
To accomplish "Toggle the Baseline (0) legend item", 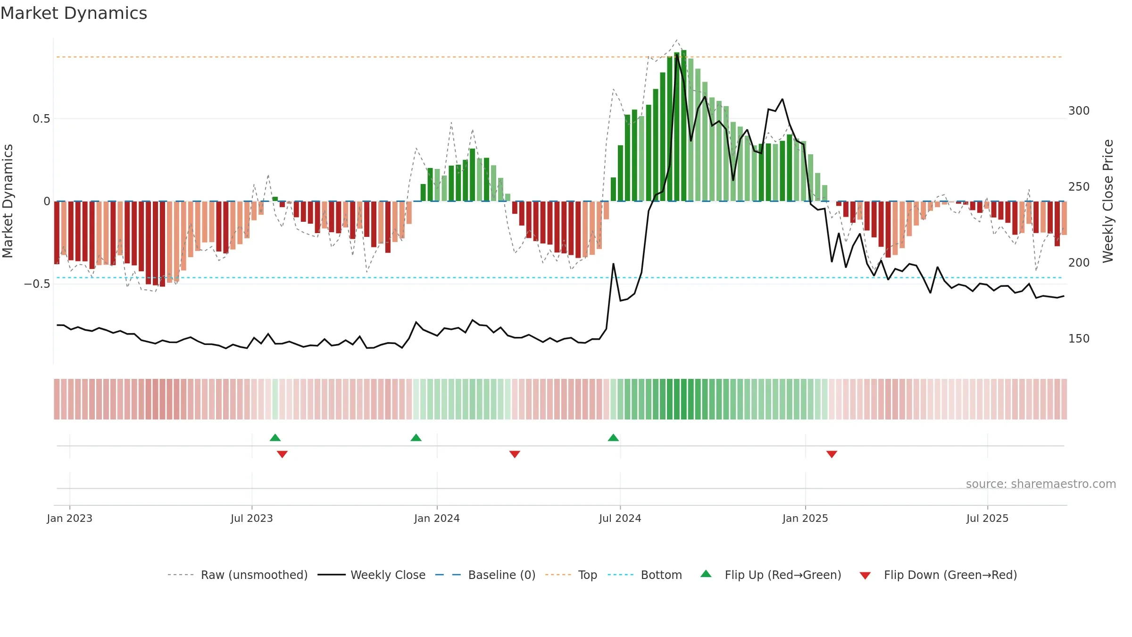I will click(x=485, y=575).
